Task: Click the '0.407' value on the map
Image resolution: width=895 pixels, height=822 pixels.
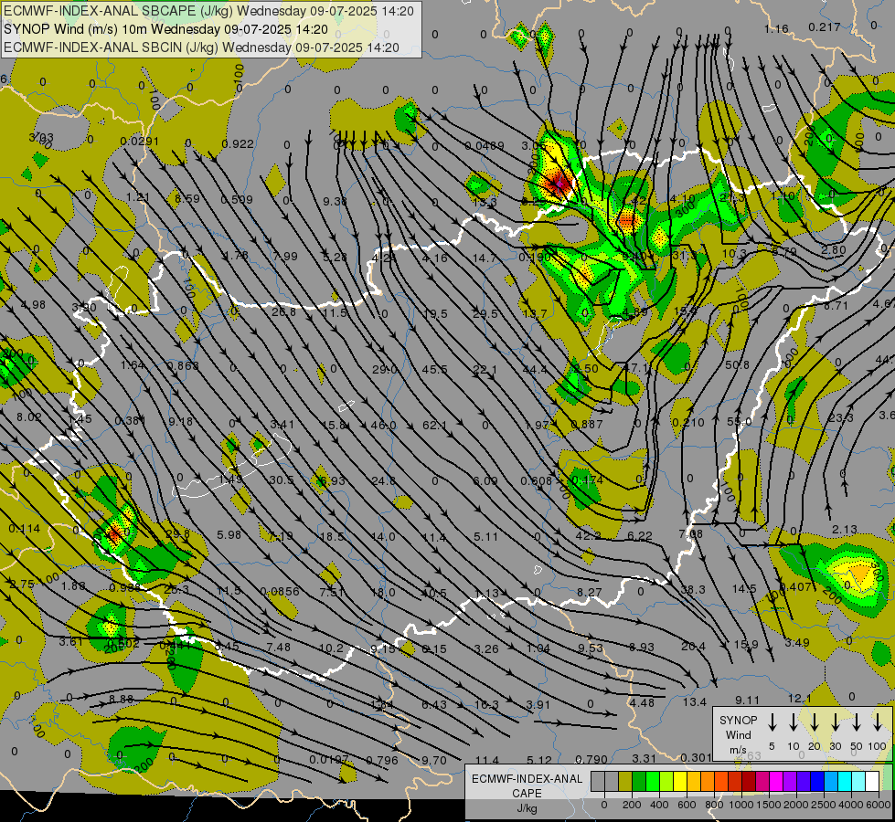Action: coord(795,587)
